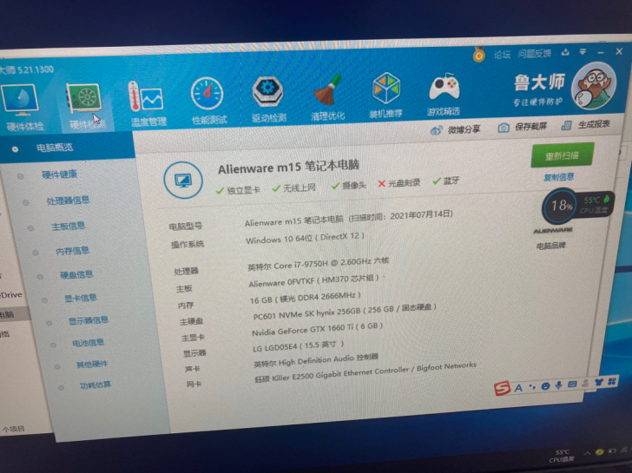Click sound card text High Definition Audio

point(316,360)
